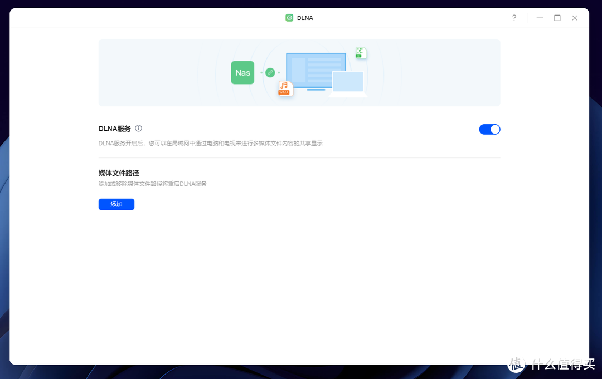The image size is (602, 379).
Task: Click the green video file icon in banner
Action: (360, 52)
